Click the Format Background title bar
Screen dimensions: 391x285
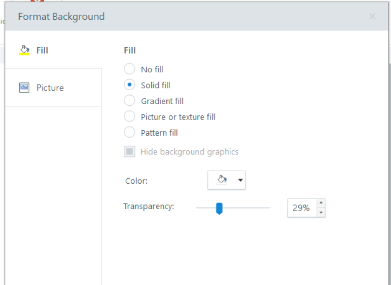tap(152, 16)
